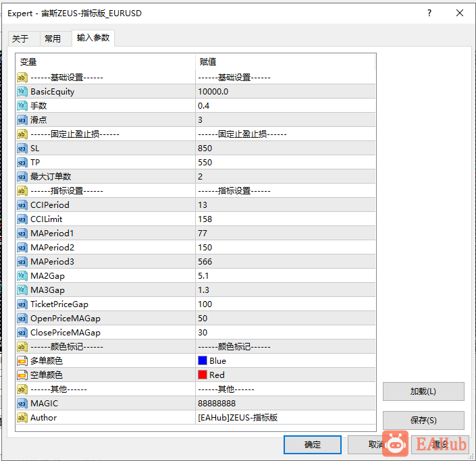Click the 重设 button

coord(440,445)
